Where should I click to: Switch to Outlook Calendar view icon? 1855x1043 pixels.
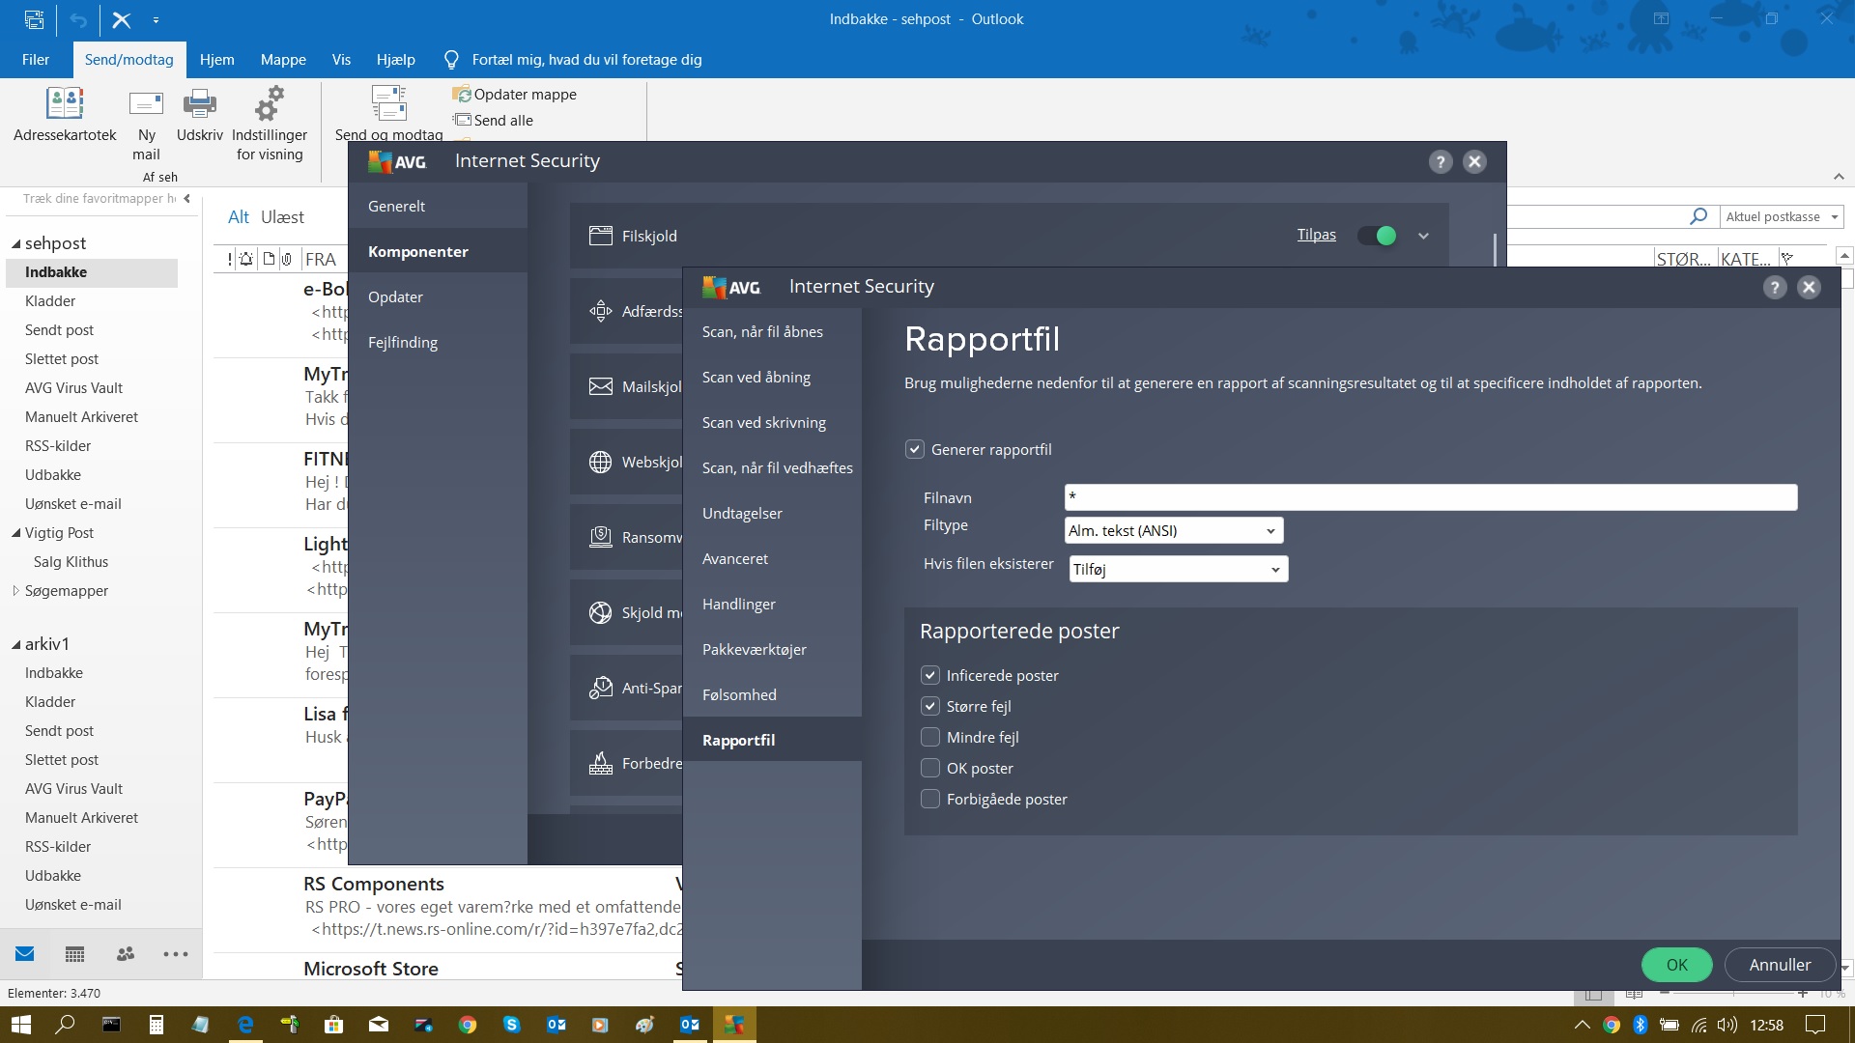click(x=74, y=954)
